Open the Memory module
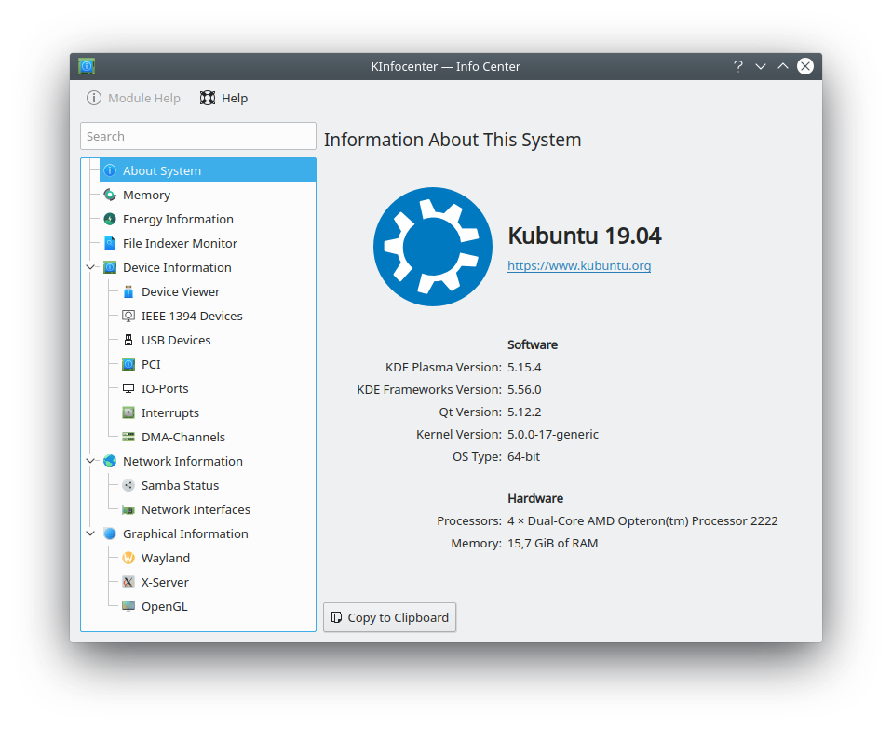Screen dimensions: 892x729 click(208, 195)
